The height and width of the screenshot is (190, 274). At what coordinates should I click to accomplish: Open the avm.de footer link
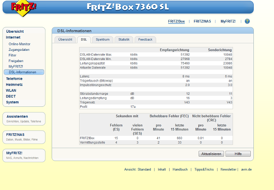click(x=246, y=170)
